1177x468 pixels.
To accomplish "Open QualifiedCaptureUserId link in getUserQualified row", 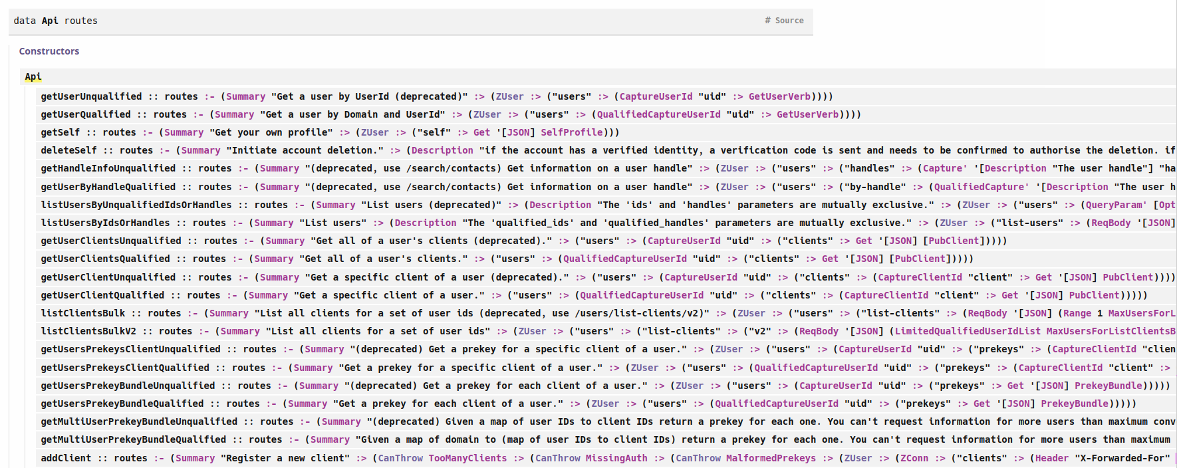I will 658,114.
